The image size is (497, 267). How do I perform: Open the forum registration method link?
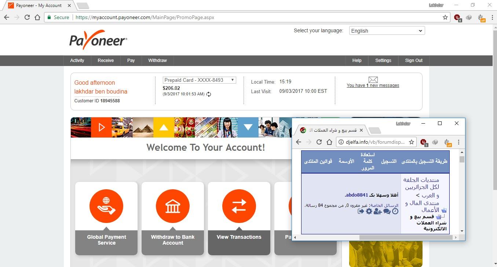(424, 161)
